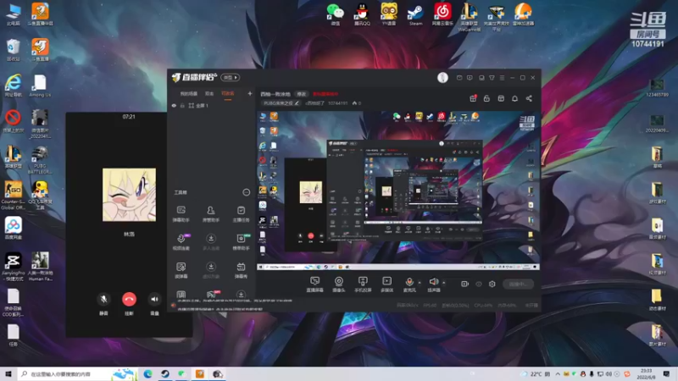Select the 全屏 1 source row
The height and width of the screenshot is (381, 678).
pos(211,105)
